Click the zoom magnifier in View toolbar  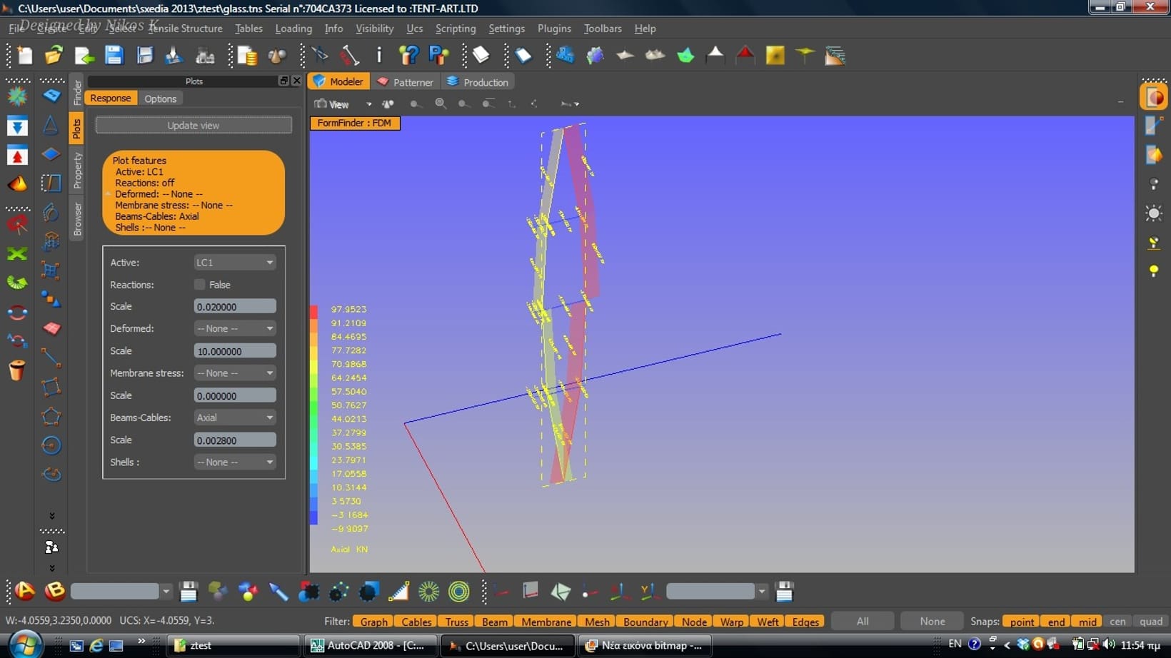tap(441, 103)
